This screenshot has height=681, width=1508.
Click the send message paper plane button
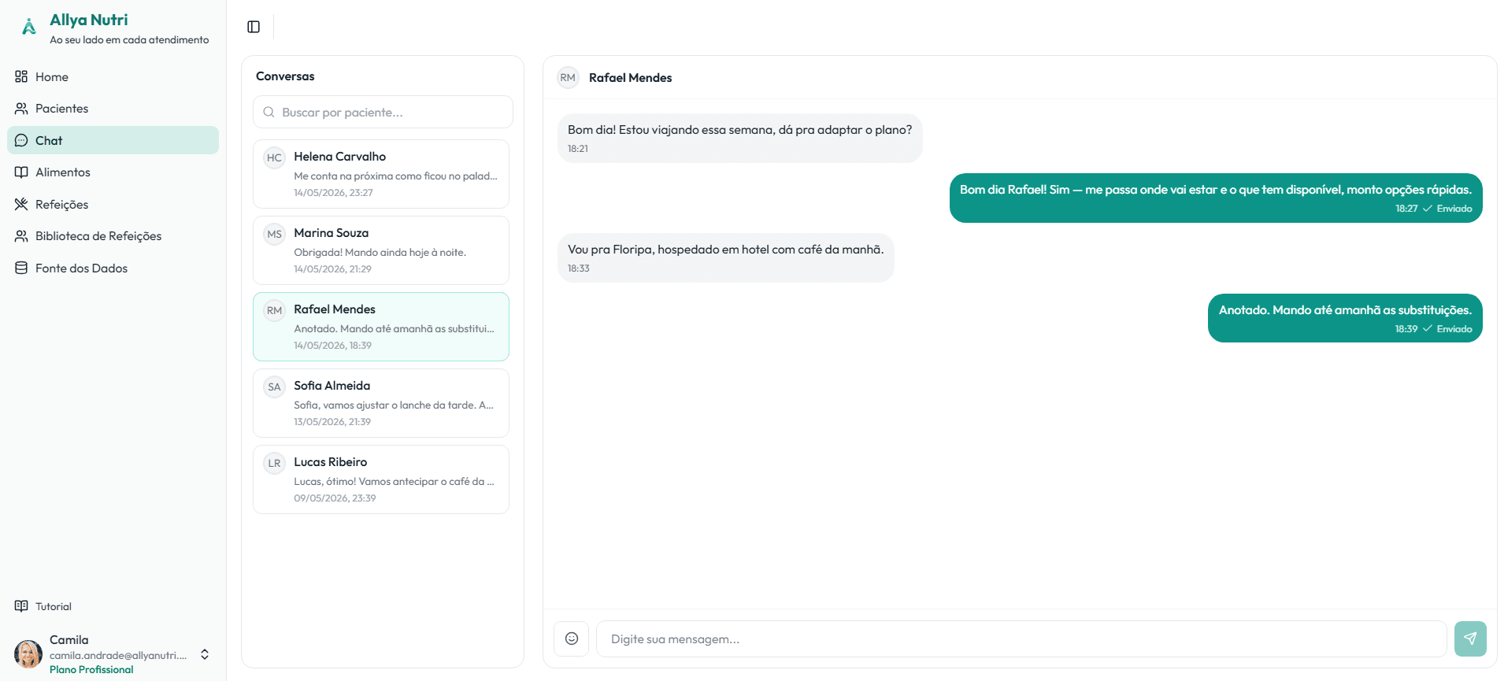1470,638
